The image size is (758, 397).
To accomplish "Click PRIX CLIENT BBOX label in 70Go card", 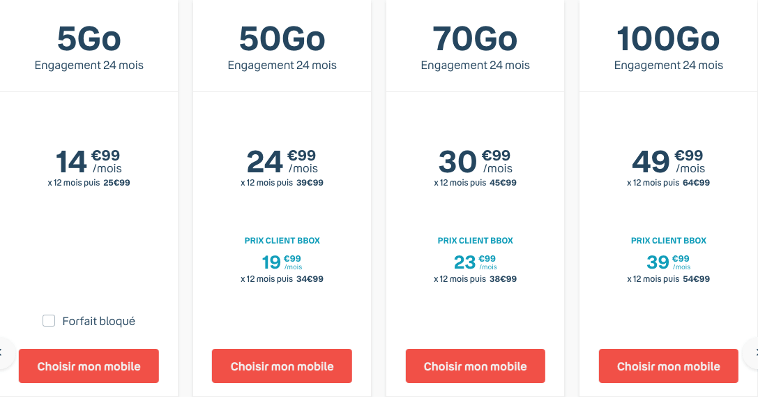I will 475,241.
